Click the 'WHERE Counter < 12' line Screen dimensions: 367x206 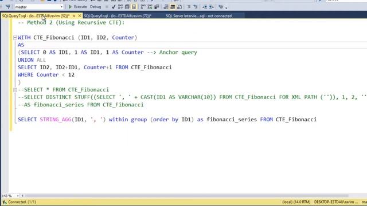46,75
